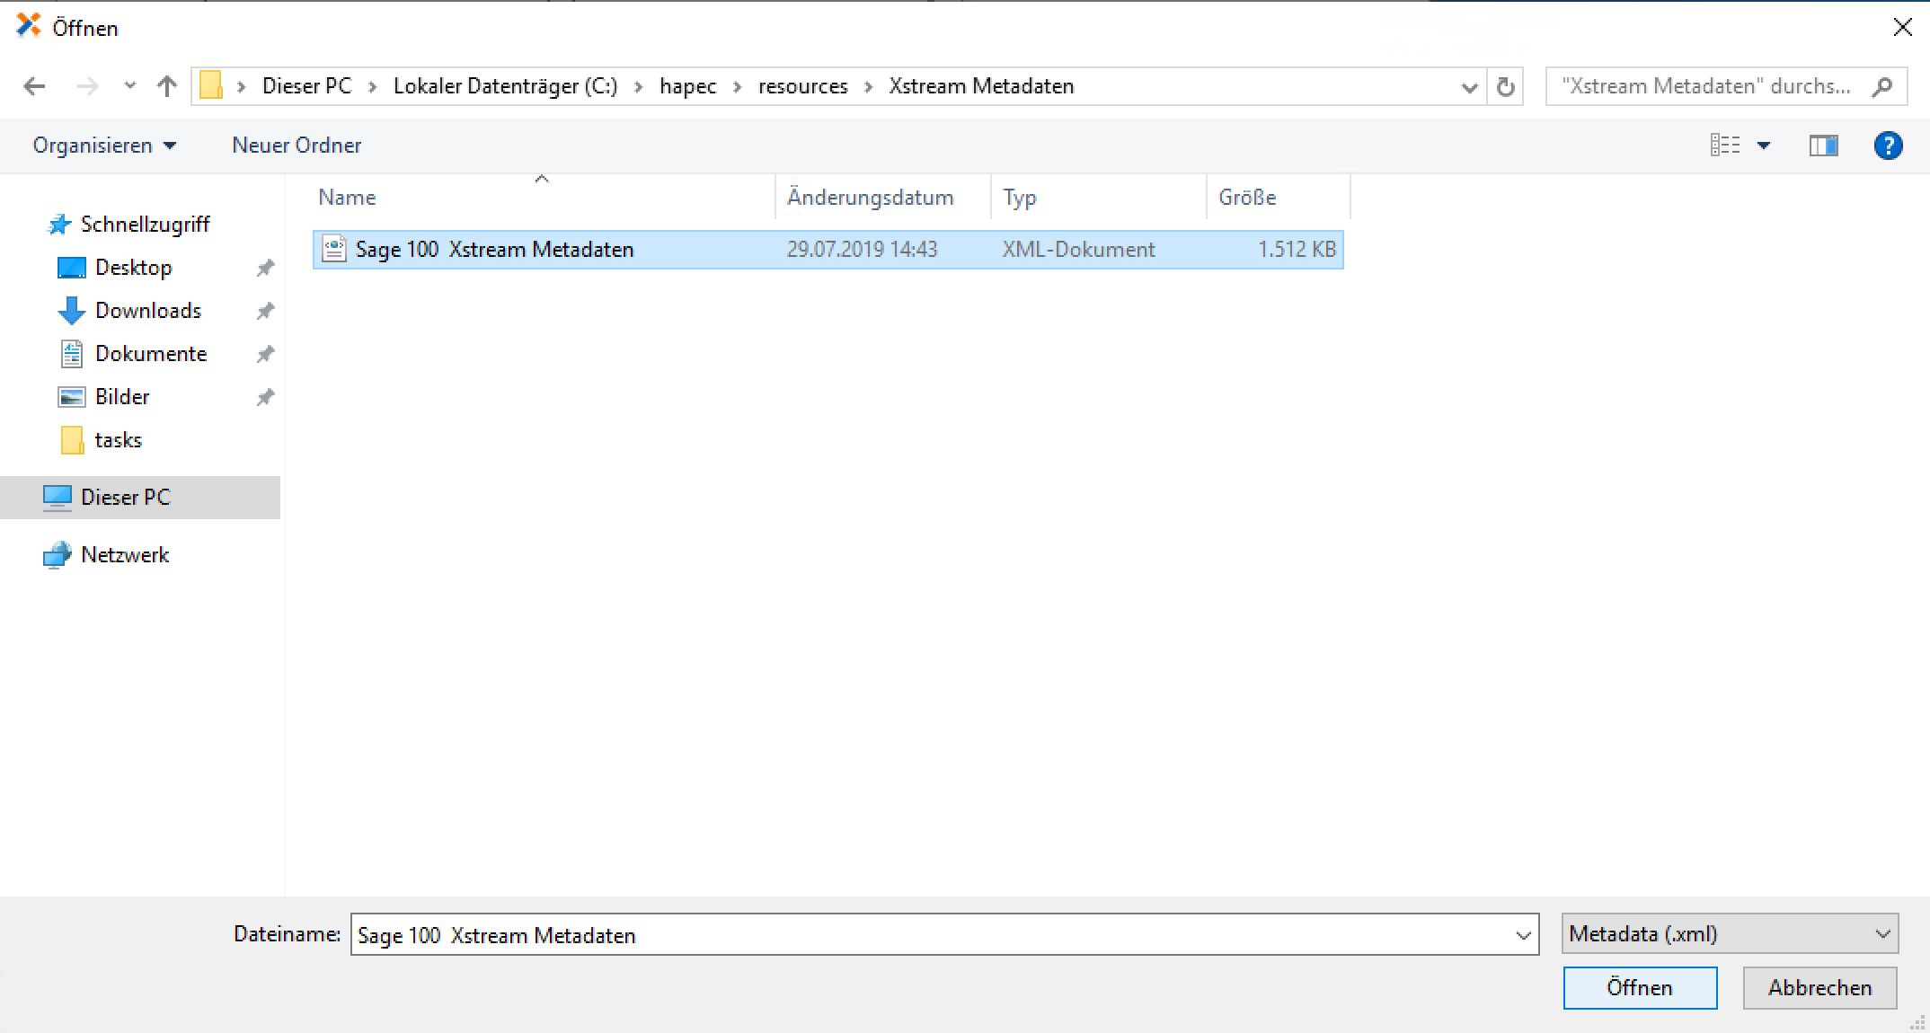Go back using the back arrow
Image resolution: width=1930 pixels, height=1033 pixels.
click(x=34, y=86)
